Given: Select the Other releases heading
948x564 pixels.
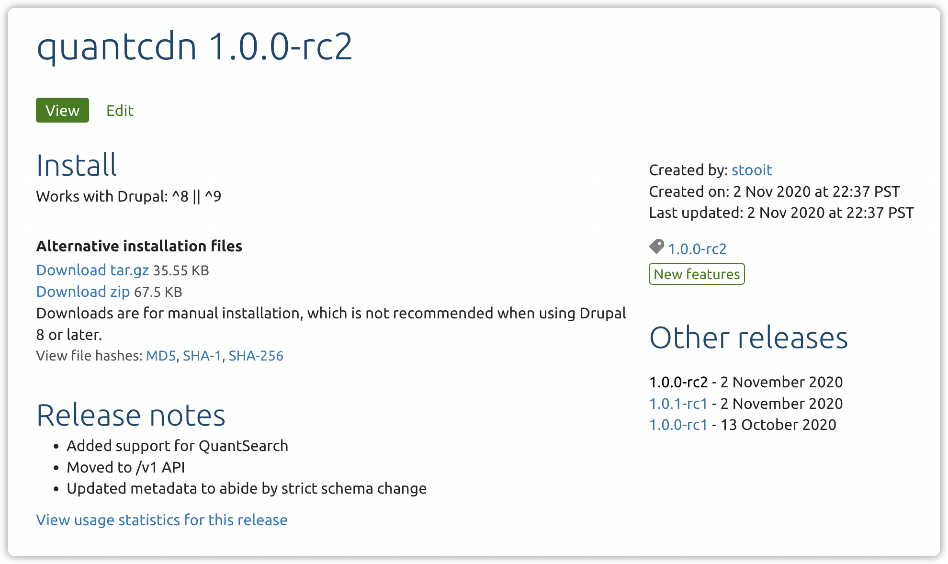Looking at the screenshot, I should coord(748,338).
